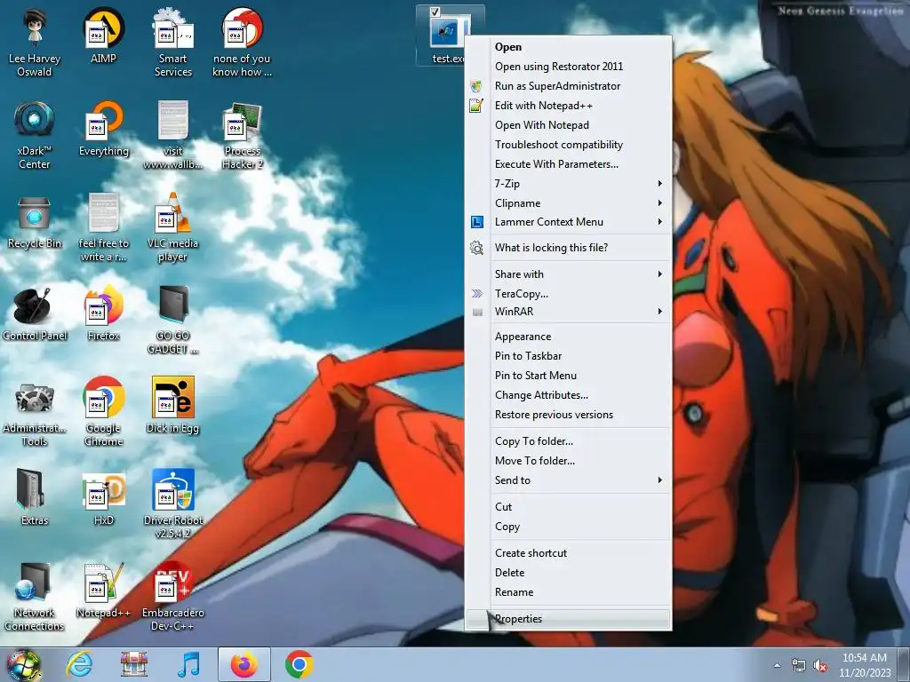910x682 pixels.
Task: Choose Copy To folder...
Action: [569, 441]
